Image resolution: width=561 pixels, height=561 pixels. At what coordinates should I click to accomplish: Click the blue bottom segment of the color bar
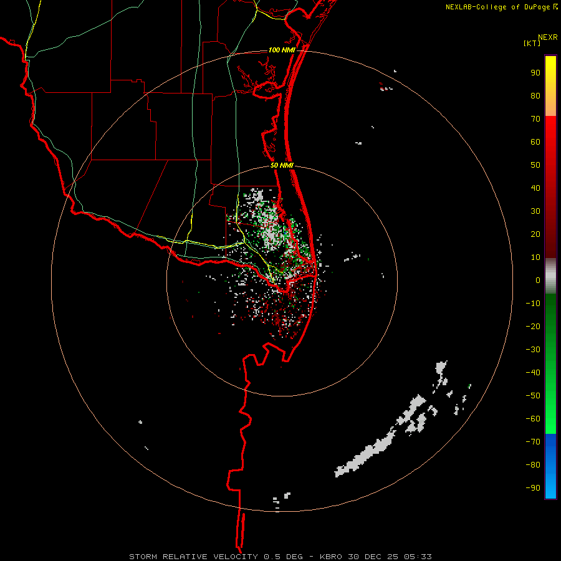pos(550,466)
